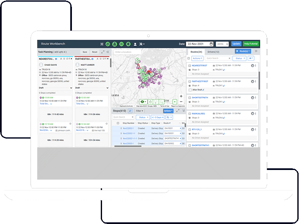Screen dimensions: 299x224
Task: Open the three-dot menu for NEARESTFIRST route
Action: 256,66
